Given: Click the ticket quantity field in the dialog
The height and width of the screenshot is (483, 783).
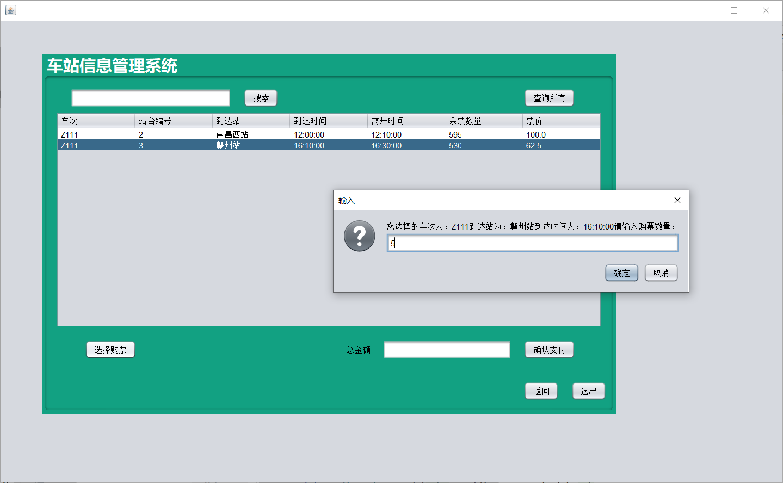Looking at the screenshot, I should pos(532,243).
